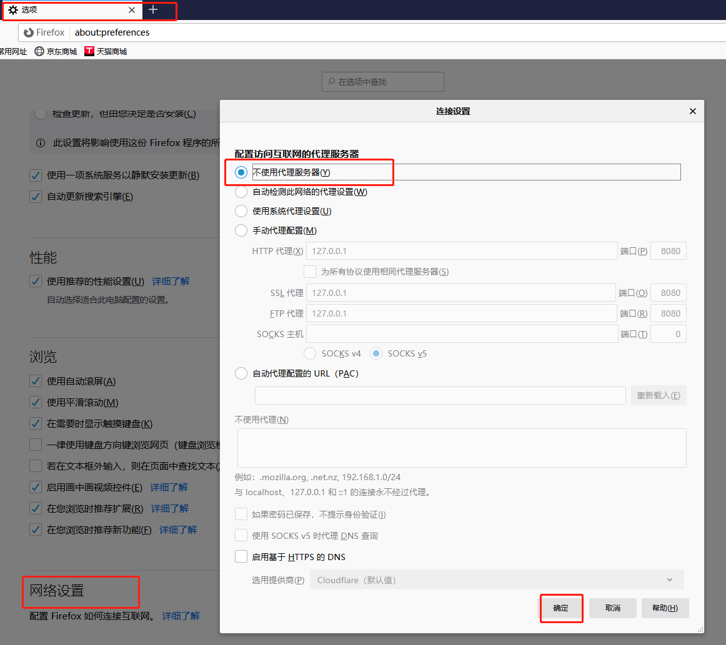Click the SOCKS port field
The height and width of the screenshot is (645, 726).
coord(668,334)
